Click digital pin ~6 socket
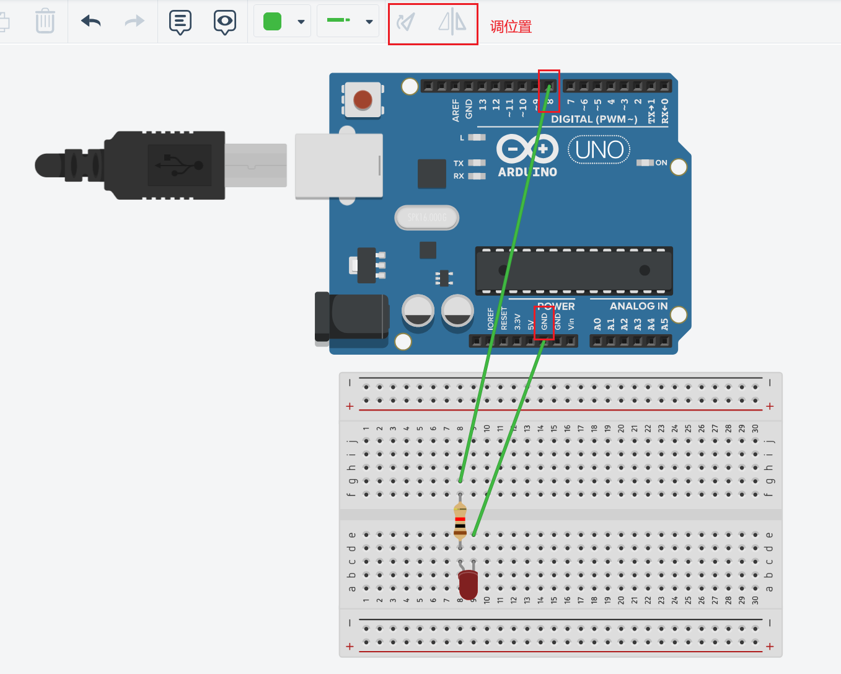Image resolution: width=841 pixels, height=674 pixels. tap(584, 86)
